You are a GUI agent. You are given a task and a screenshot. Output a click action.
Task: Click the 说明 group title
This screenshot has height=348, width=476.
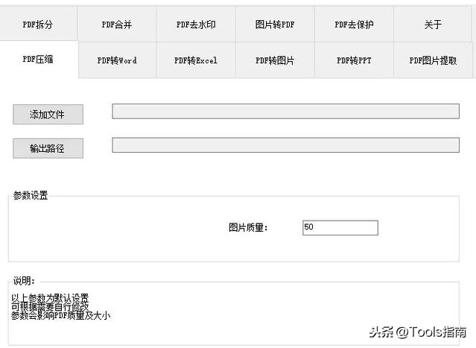tap(24, 281)
